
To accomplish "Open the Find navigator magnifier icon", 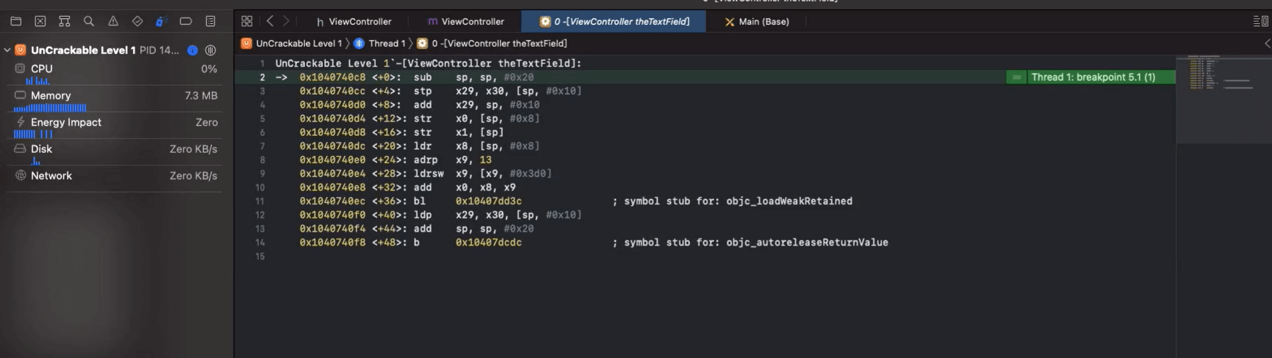I will (x=89, y=21).
